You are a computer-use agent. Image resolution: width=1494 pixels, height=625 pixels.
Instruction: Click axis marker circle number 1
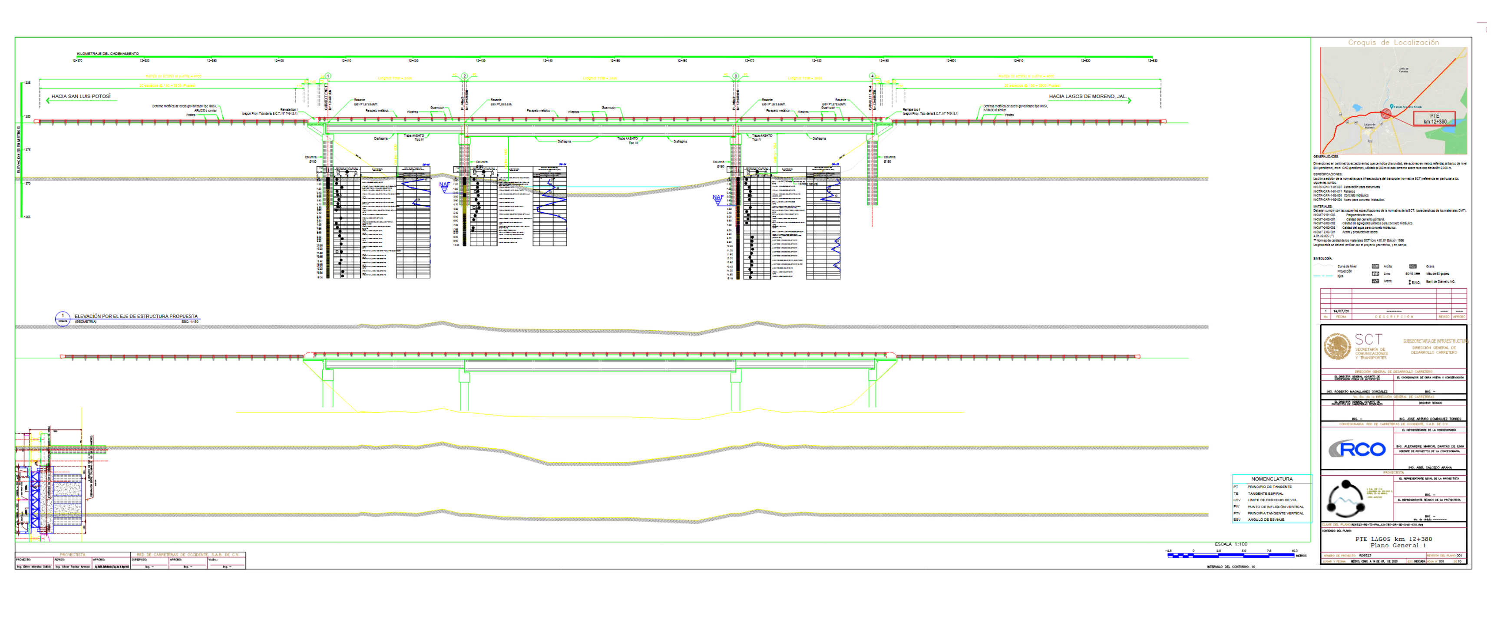(328, 76)
